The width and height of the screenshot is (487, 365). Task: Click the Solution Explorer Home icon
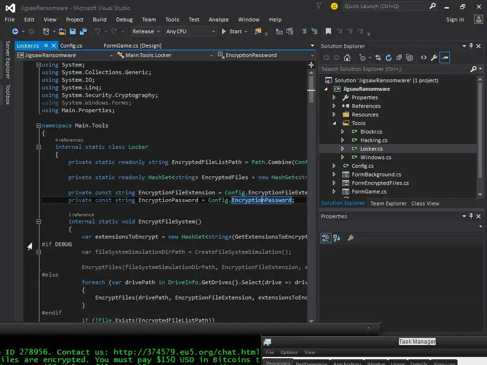click(347, 58)
